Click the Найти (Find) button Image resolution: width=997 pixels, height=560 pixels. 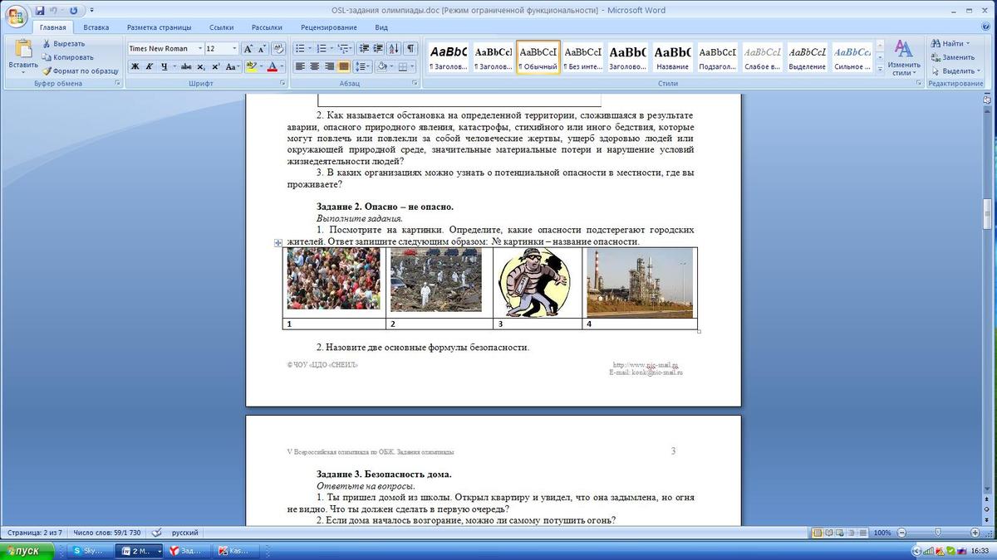948,43
